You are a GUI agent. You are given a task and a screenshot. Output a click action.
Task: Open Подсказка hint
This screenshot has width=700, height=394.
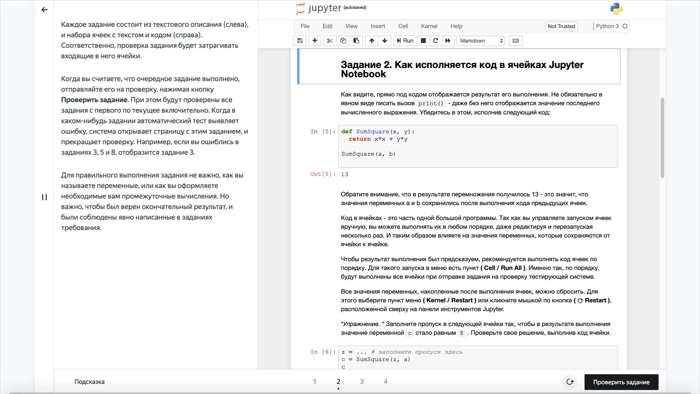(x=89, y=382)
